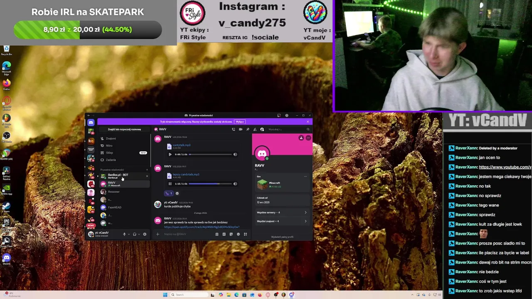Open Discord home direct messages icon
This screenshot has height=299, width=532.
pos(91,123)
